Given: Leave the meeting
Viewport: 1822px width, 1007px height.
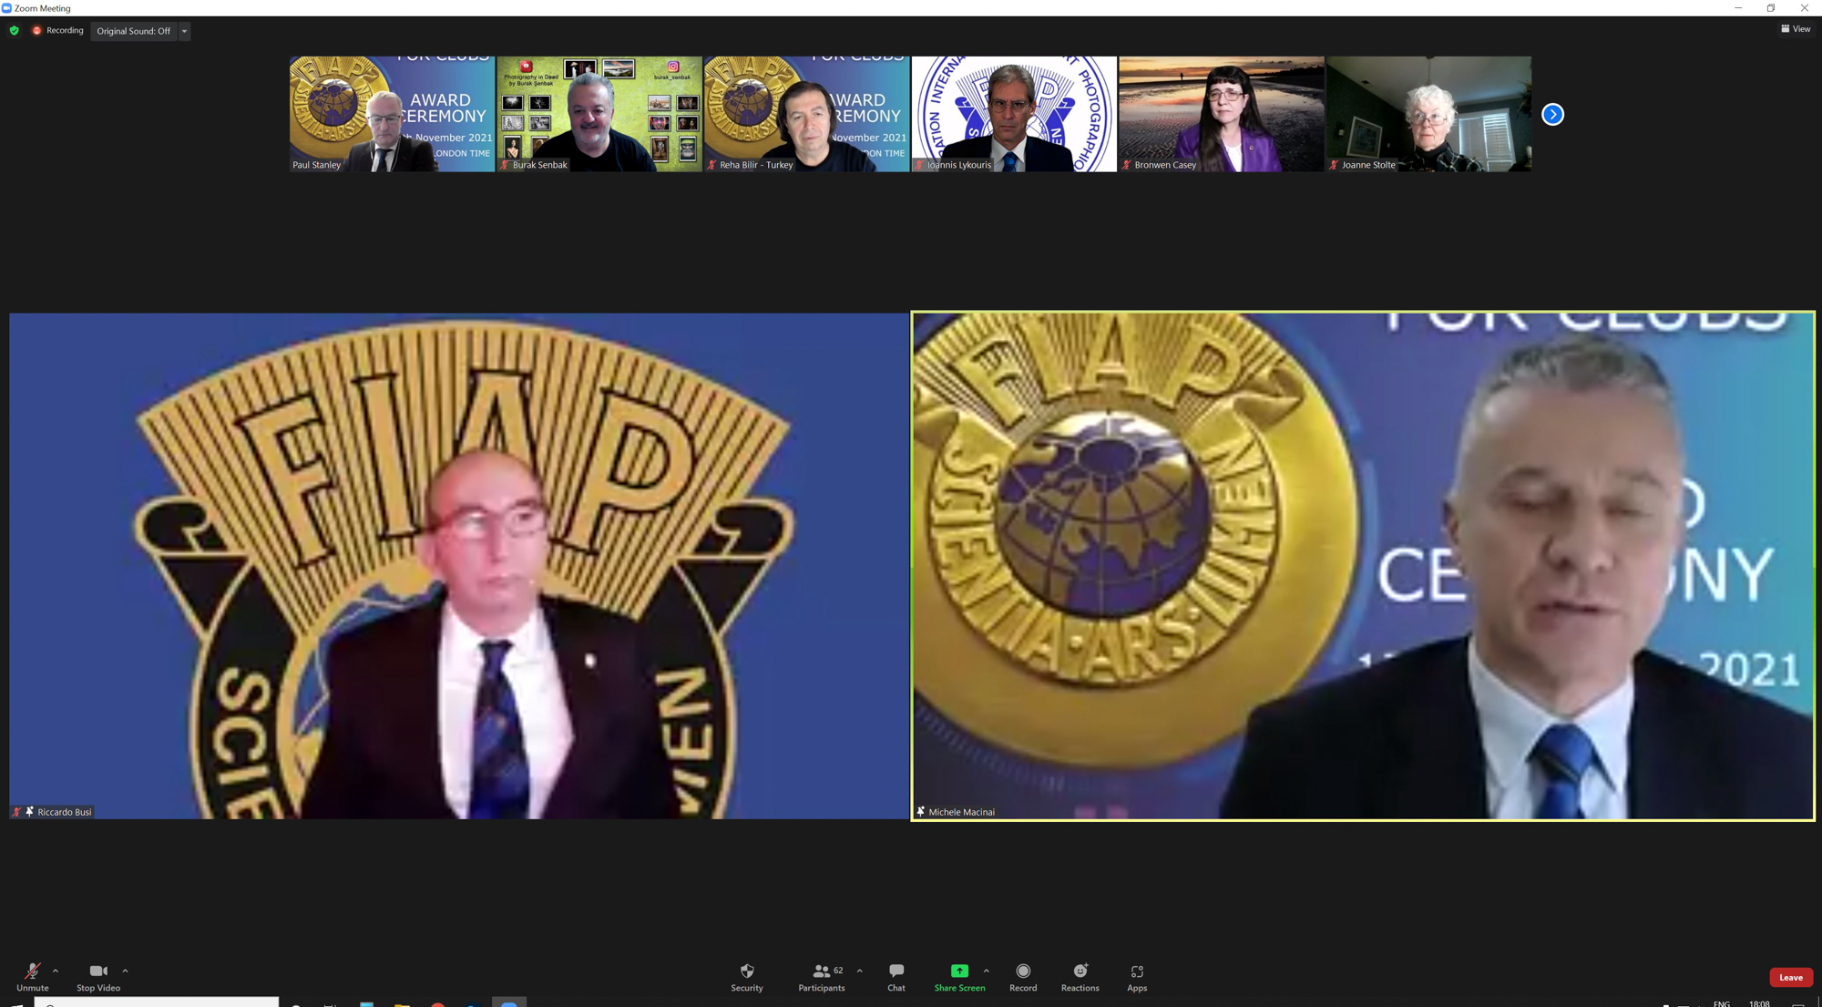Looking at the screenshot, I should pyautogui.click(x=1790, y=977).
